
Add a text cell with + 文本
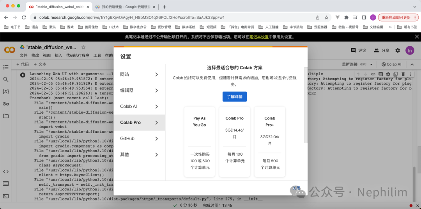(40, 64)
